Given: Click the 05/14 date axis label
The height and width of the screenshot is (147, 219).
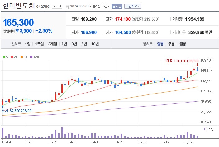Looking at the screenshot, I should click(165, 142).
